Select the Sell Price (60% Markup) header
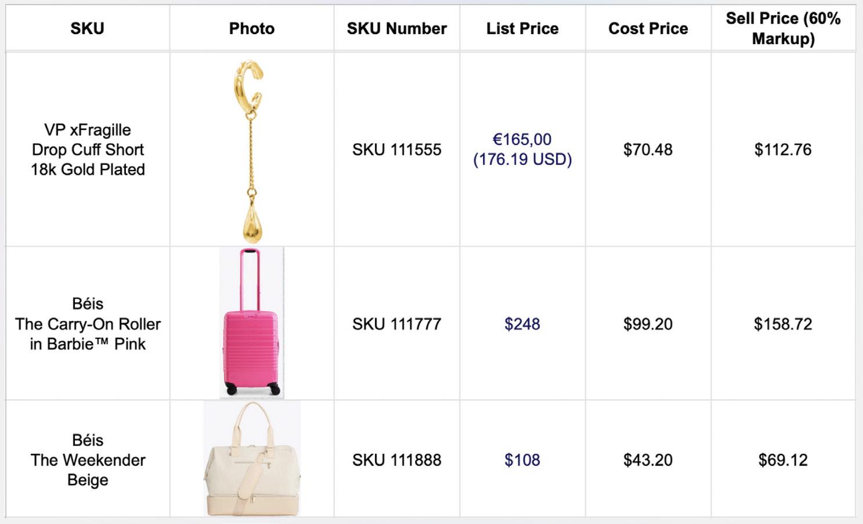The image size is (863, 524). point(783,28)
